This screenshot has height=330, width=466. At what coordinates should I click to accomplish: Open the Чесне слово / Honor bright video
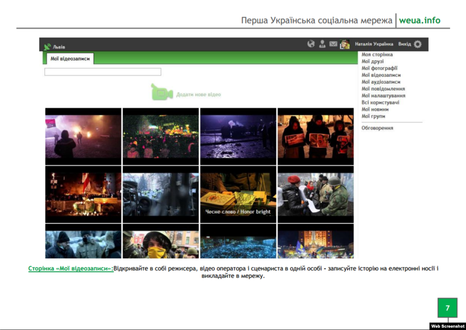(238, 194)
